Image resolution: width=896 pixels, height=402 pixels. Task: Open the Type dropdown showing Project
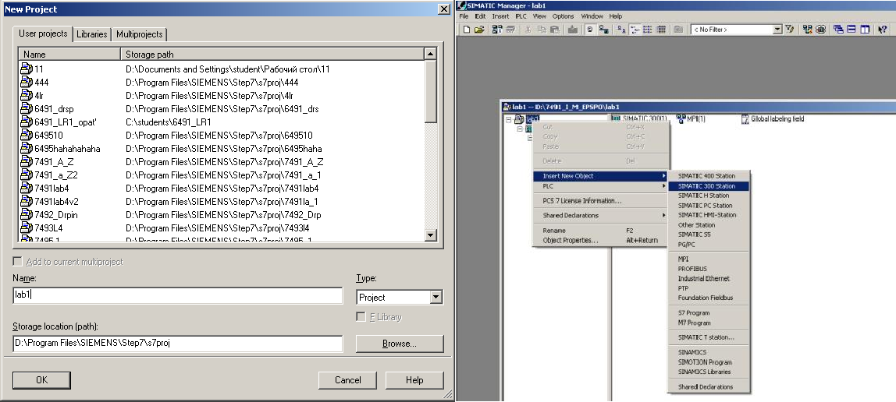tap(436, 297)
